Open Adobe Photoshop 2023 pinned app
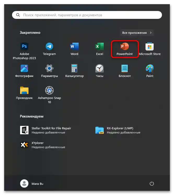Screen dimensions: 174x195 [24, 51]
